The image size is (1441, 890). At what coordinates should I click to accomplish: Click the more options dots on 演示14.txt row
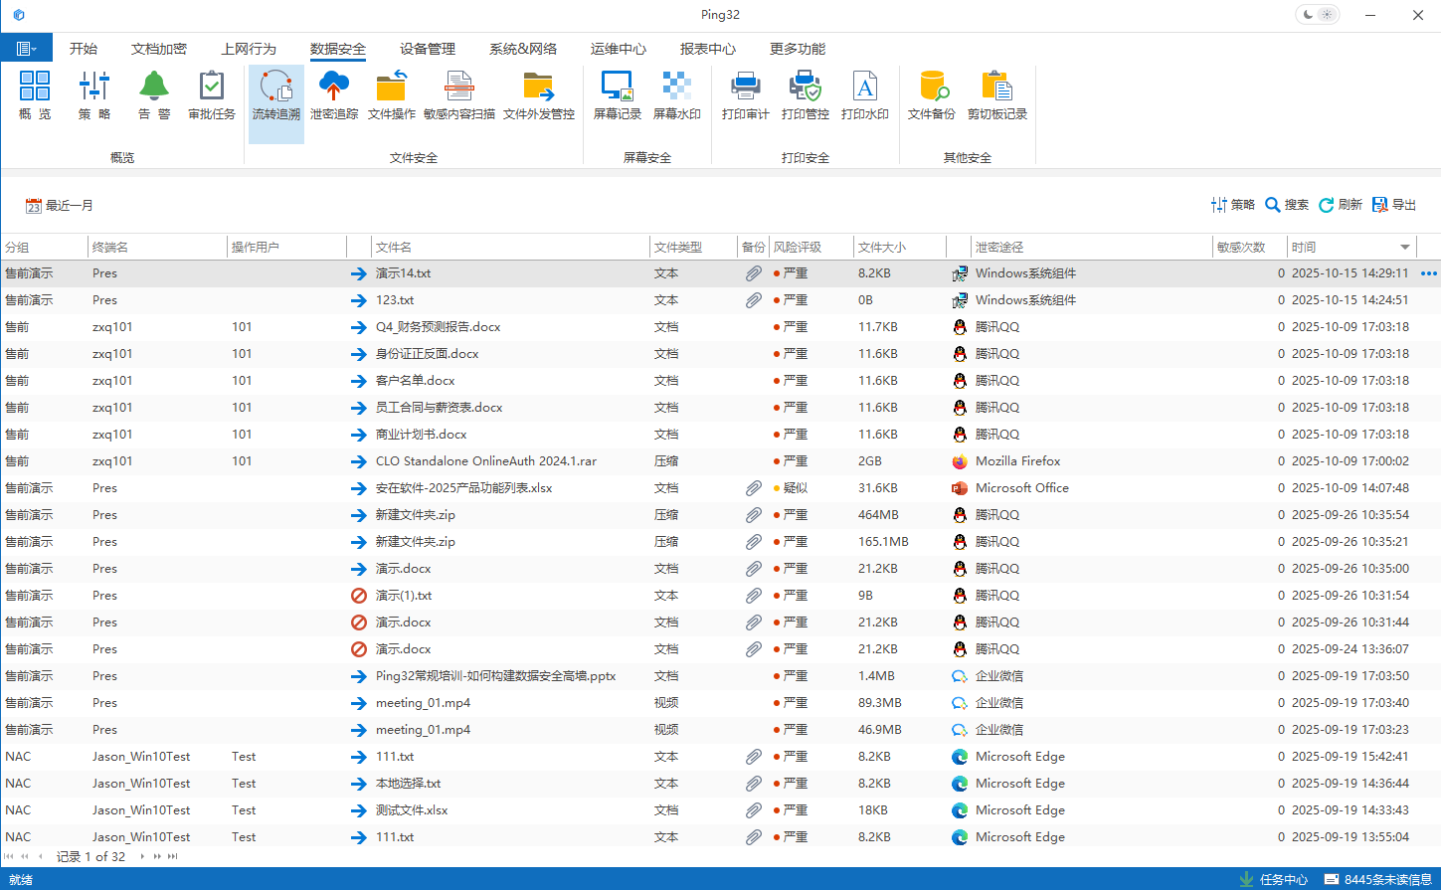click(1429, 273)
